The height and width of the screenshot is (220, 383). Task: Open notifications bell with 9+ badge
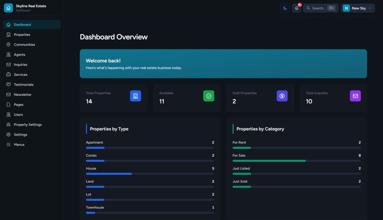coord(297,8)
